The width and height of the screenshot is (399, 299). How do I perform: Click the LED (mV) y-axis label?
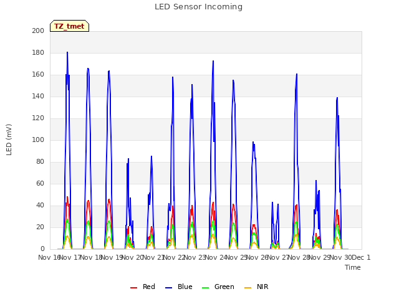(x=9, y=140)
